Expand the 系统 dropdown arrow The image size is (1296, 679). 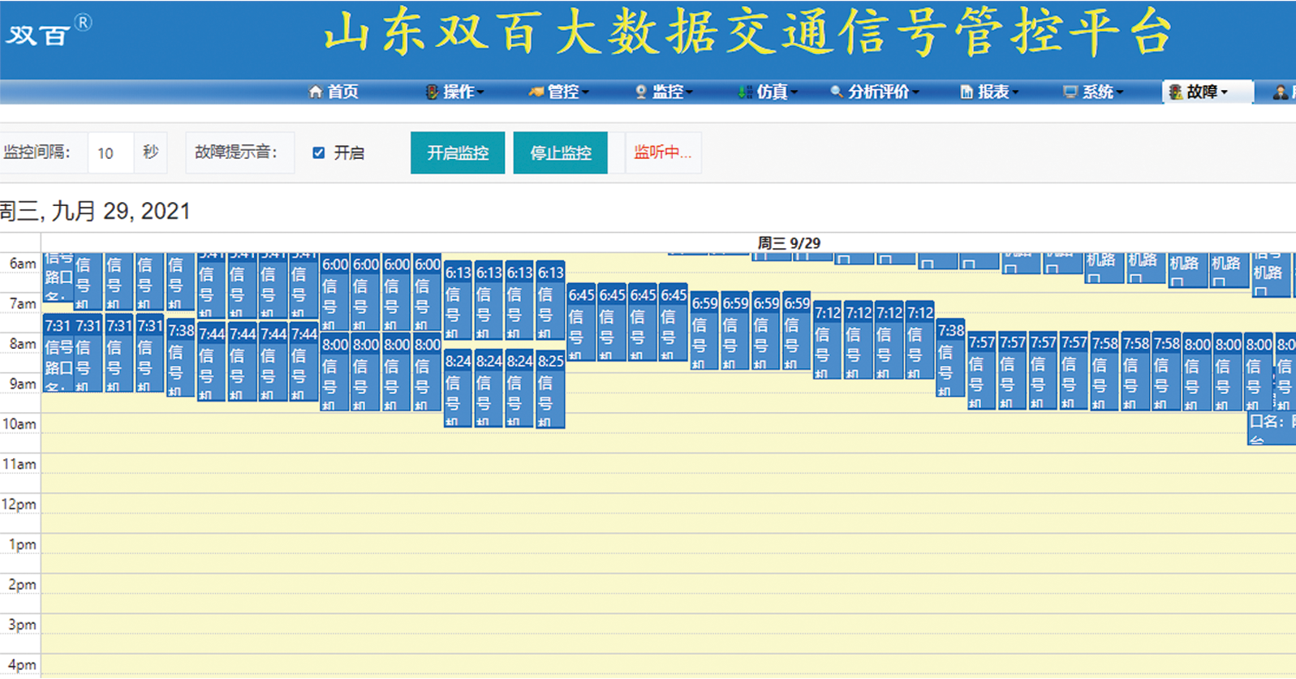click(x=1119, y=92)
